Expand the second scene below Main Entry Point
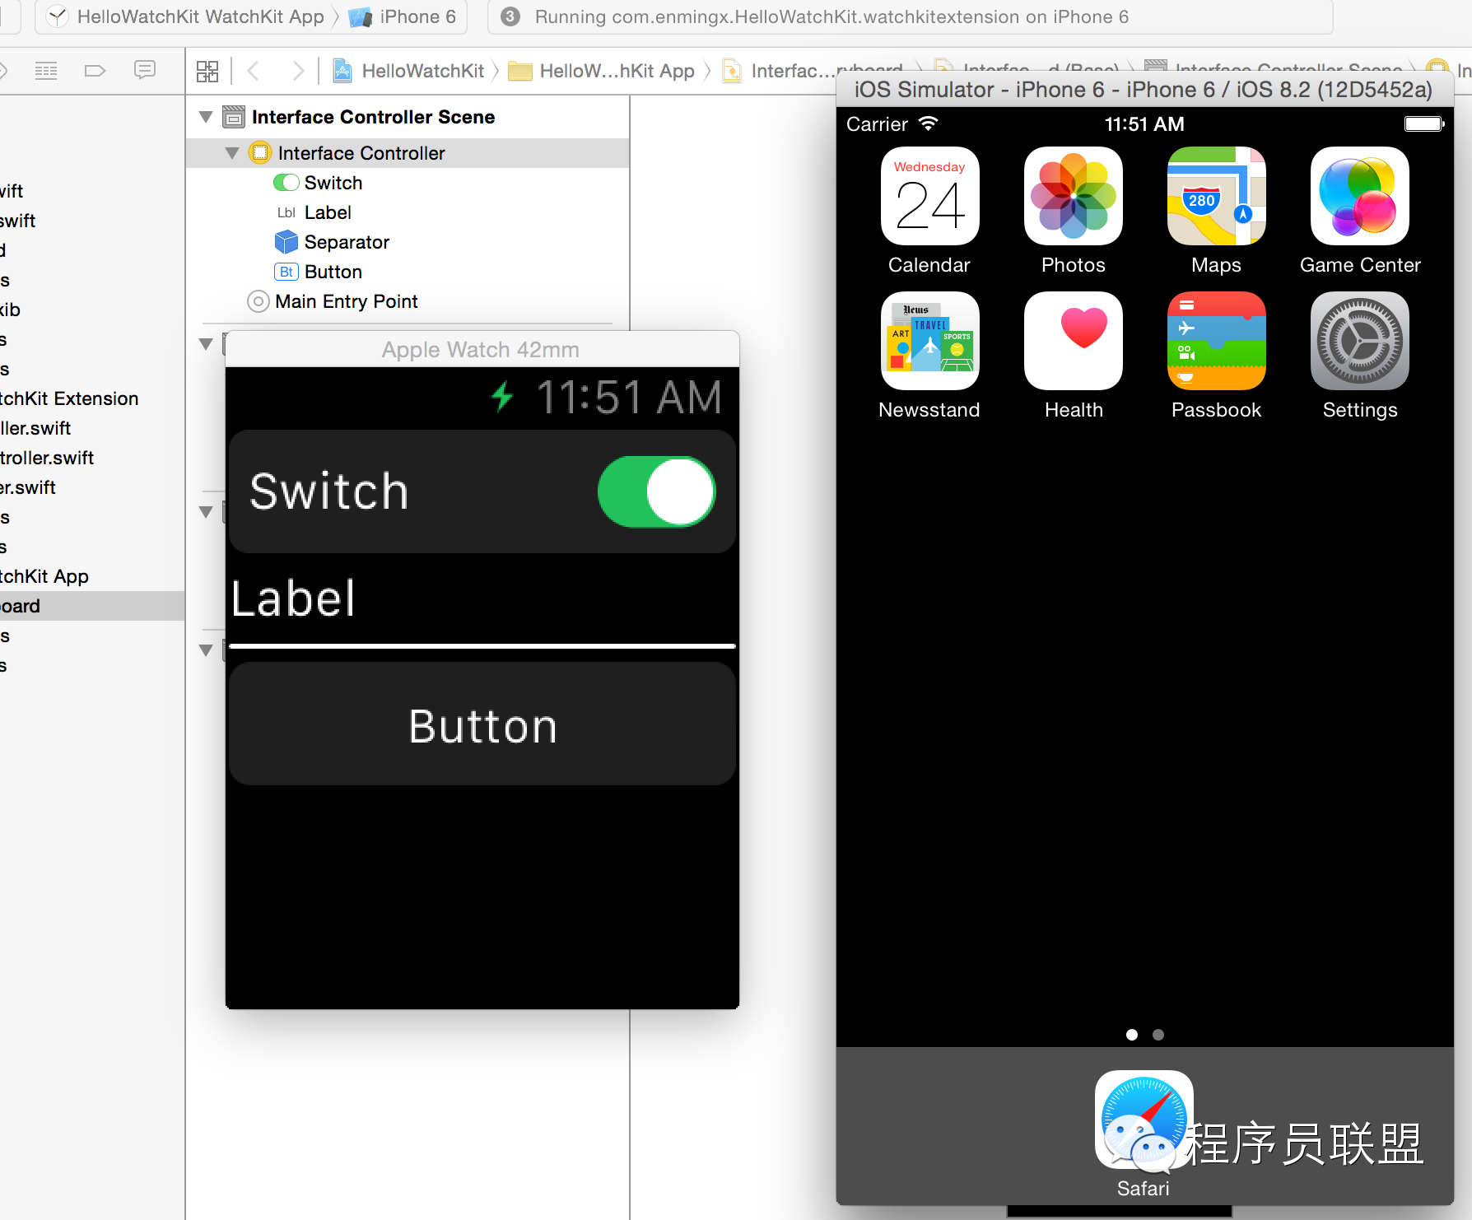Screen dimensions: 1472x1220 (206, 344)
